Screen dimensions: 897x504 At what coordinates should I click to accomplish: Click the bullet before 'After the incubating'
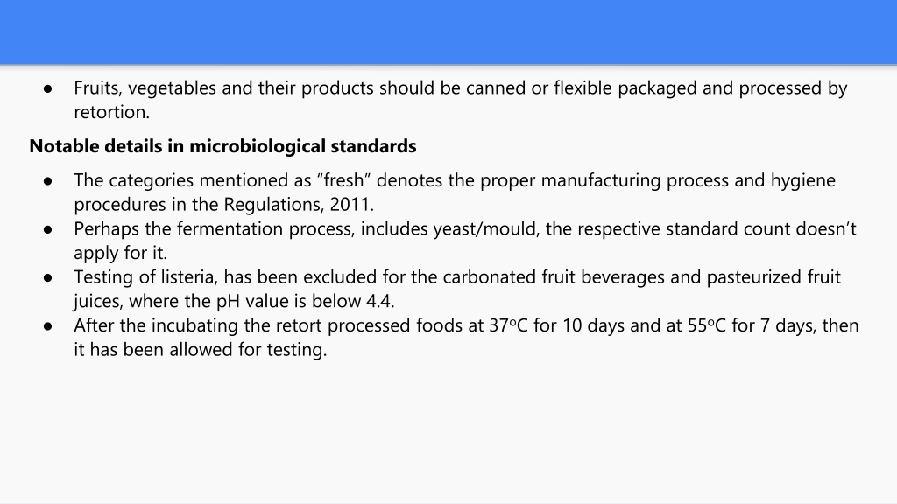tap(48, 326)
